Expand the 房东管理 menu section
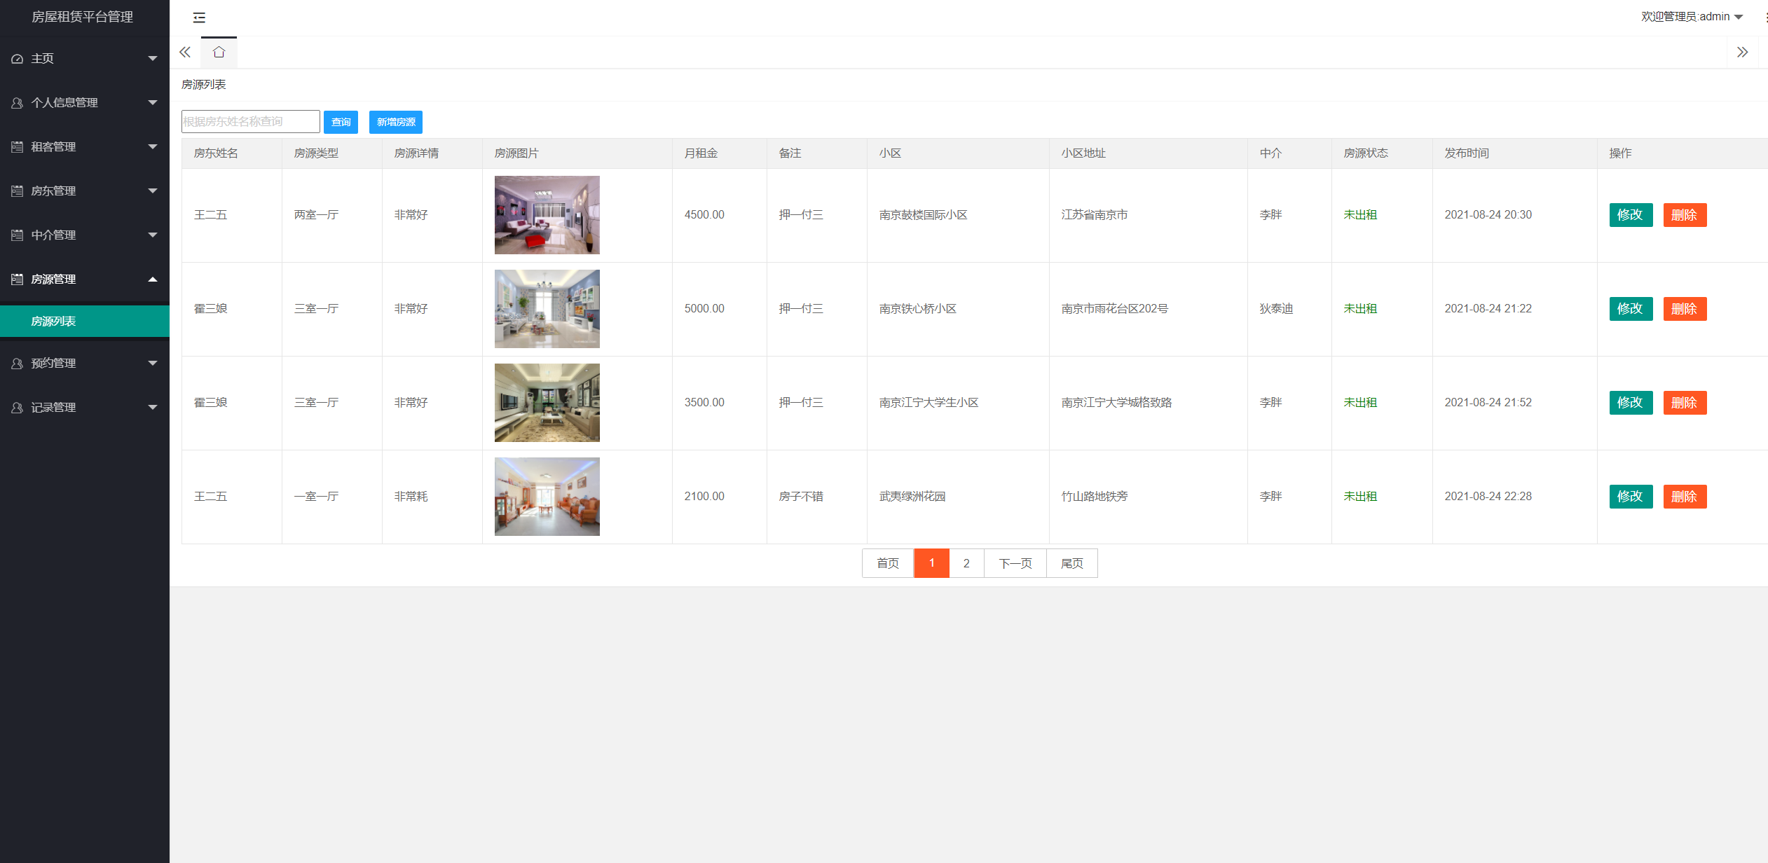The height and width of the screenshot is (863, 1768). tap(84, 191)
